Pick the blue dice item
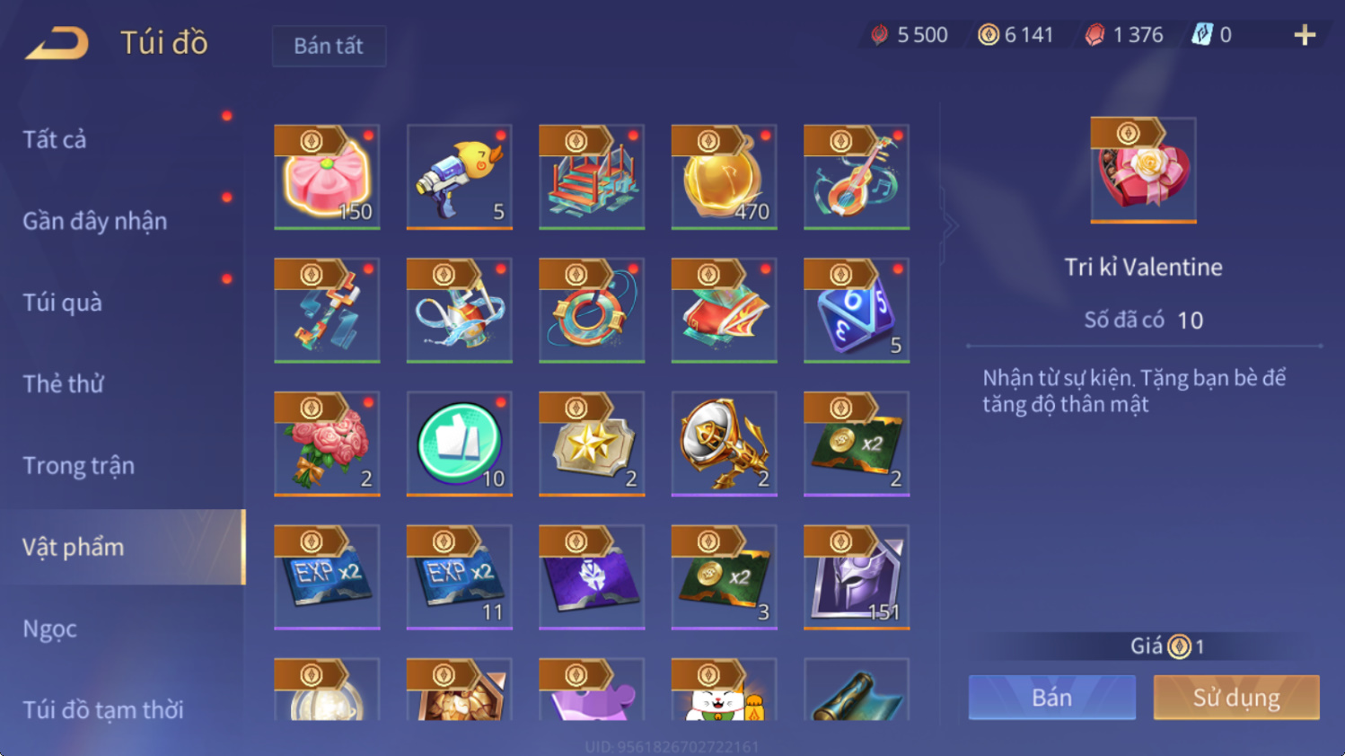 pos(857,311)
